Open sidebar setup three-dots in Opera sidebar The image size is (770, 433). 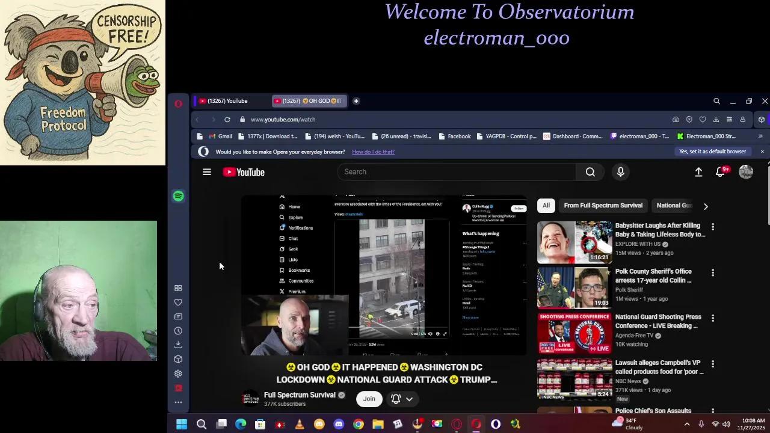pos(178,402)
